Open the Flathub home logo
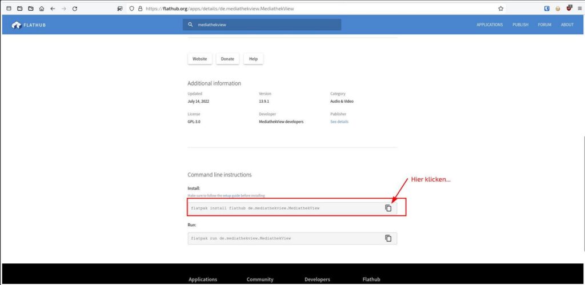Viewport: 585px width, 285px height. point(29,25)
